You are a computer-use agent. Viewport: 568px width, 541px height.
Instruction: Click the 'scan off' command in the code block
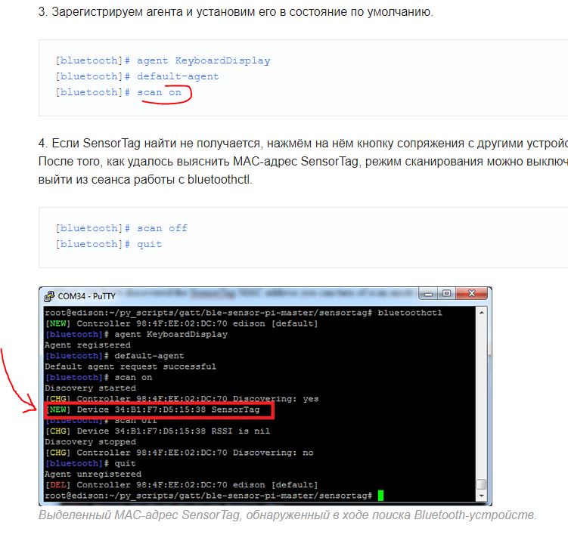point(162,228)
